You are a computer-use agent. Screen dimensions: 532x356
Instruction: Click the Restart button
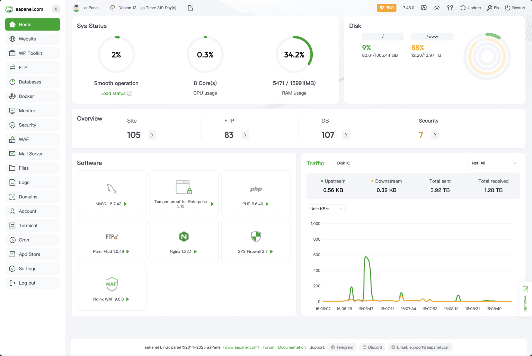[515, 7]
